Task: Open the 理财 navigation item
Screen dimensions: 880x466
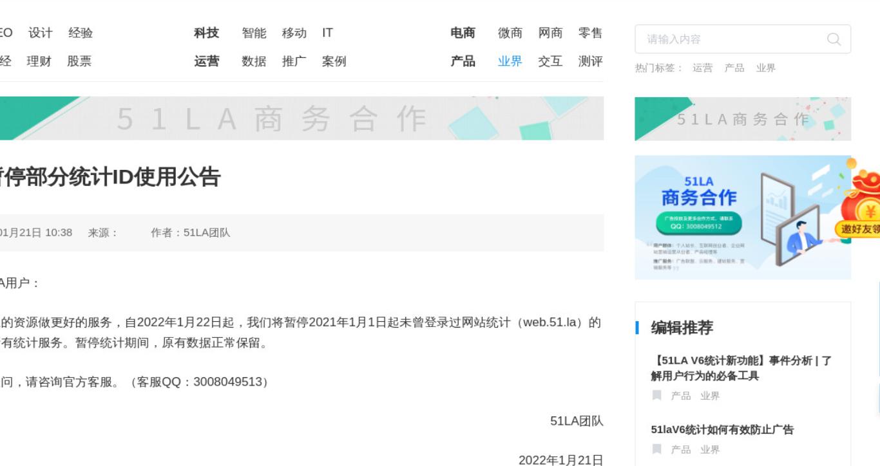Action: pyautogui.click(x=39, y=61)
